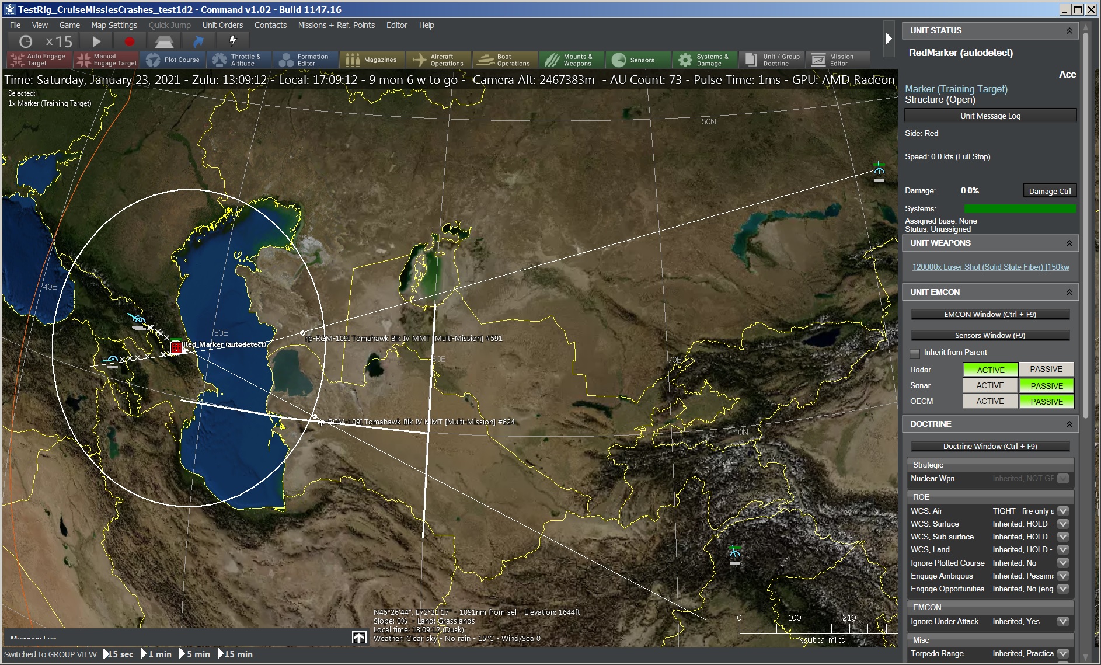Open Unit Message Log
Screen dimensions: 1101x665
pyautogui.click(x=990, y=116)
